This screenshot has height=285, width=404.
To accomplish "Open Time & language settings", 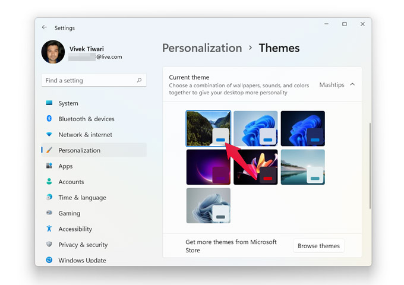I will 94,198.
